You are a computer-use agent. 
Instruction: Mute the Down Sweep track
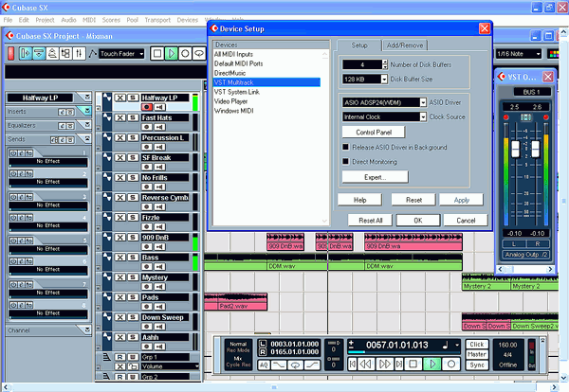click(x=120, y=317)
